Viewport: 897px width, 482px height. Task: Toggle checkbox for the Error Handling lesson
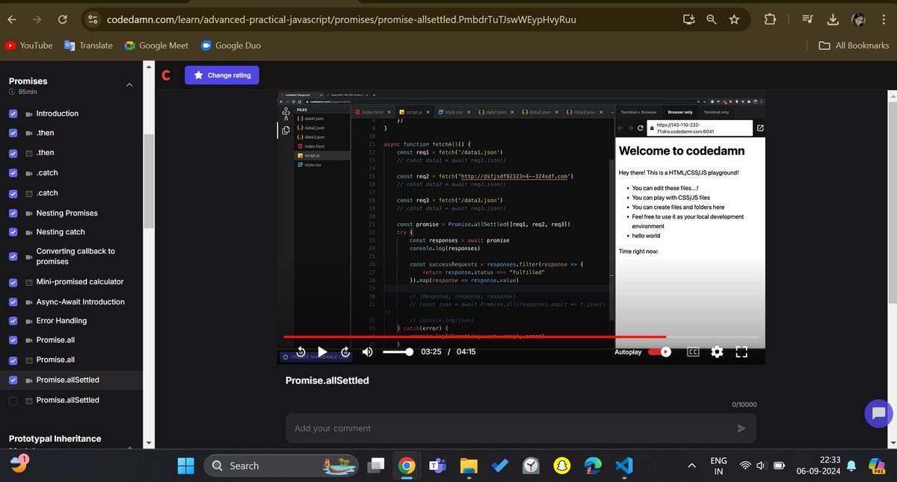13,321
